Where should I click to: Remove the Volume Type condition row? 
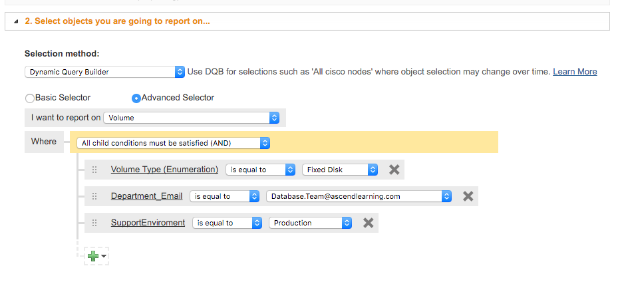point(394,170)
